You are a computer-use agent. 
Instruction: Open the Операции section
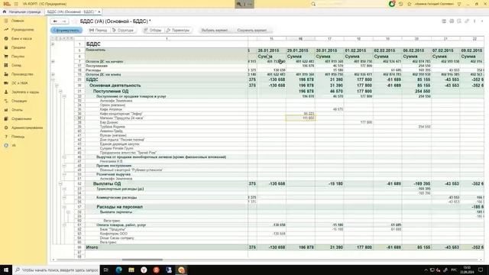pyautogui.click(x=19, y=101)
